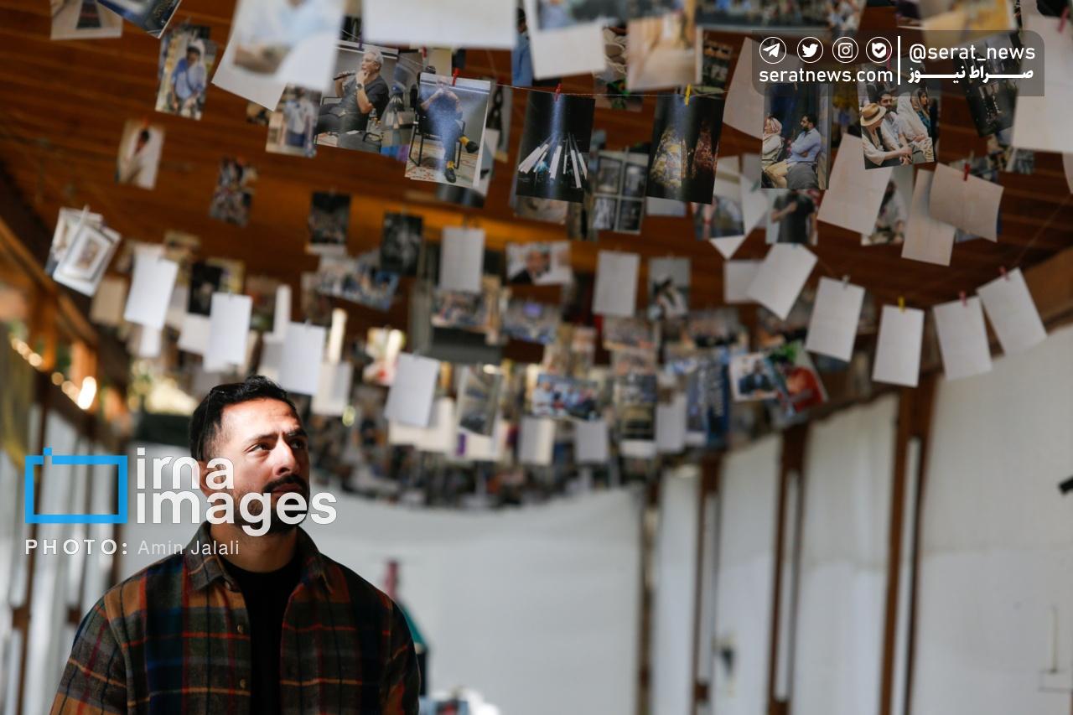Click the shield with checkmark icon
This screenshot has width=1073, height=715.
[x=879, y=50]
